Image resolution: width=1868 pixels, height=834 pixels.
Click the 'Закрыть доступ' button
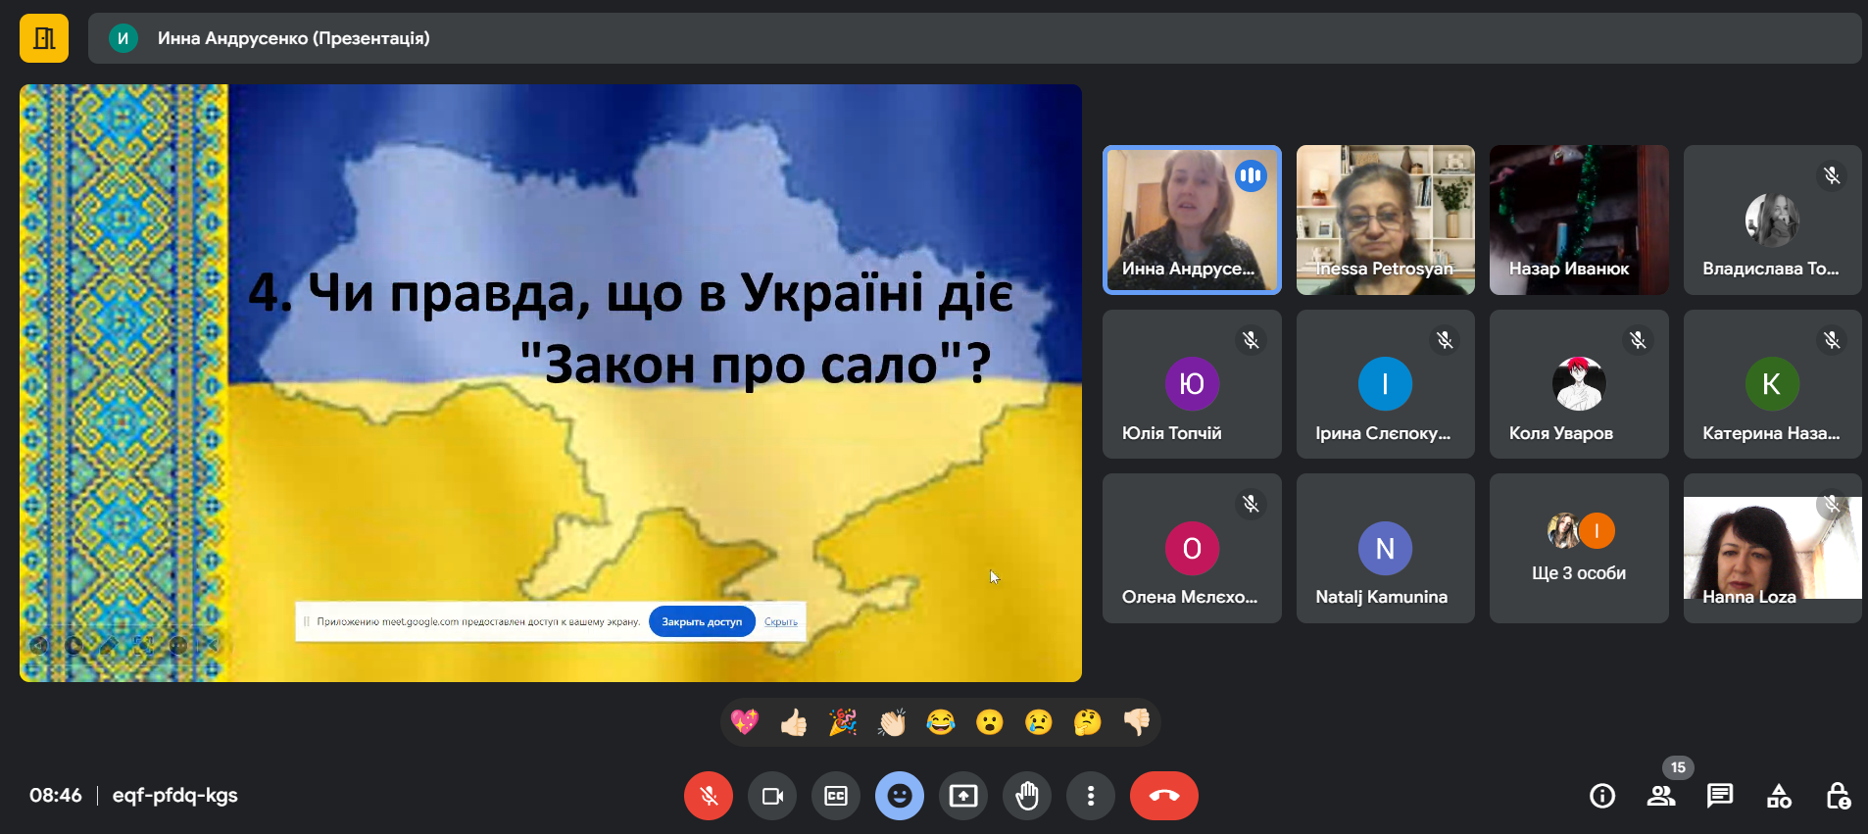point(702,622)
